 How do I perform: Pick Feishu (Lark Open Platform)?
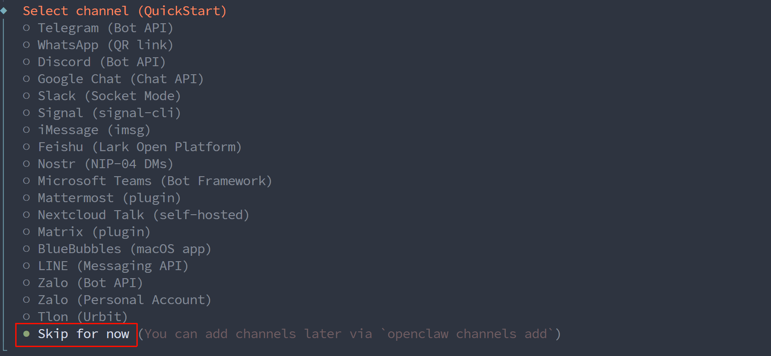click(x=139, y=147)
